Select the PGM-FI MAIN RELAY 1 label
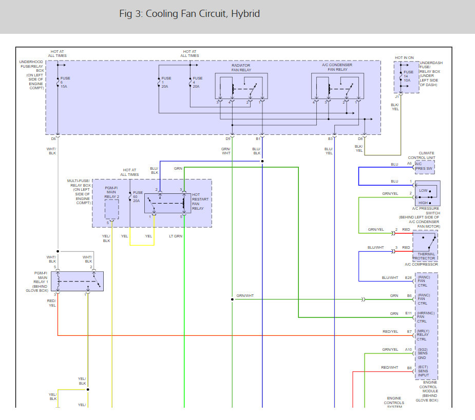The height and width of the screenshot is (420, 475). coord(37,282)
